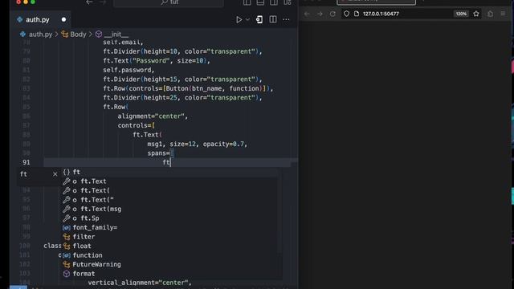The height and width of the screenshot is (289, 514).
Task: Choose 'ft.Text(' suggestion
Action: (x=169, y=190)
